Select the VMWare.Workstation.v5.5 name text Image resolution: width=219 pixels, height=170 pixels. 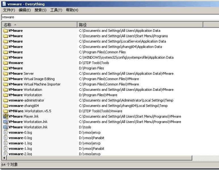click(x=30, y=111)
